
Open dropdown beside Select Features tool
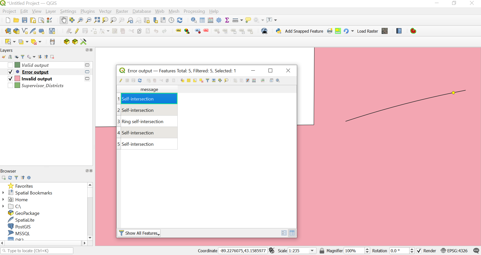(x=14, y=42)
